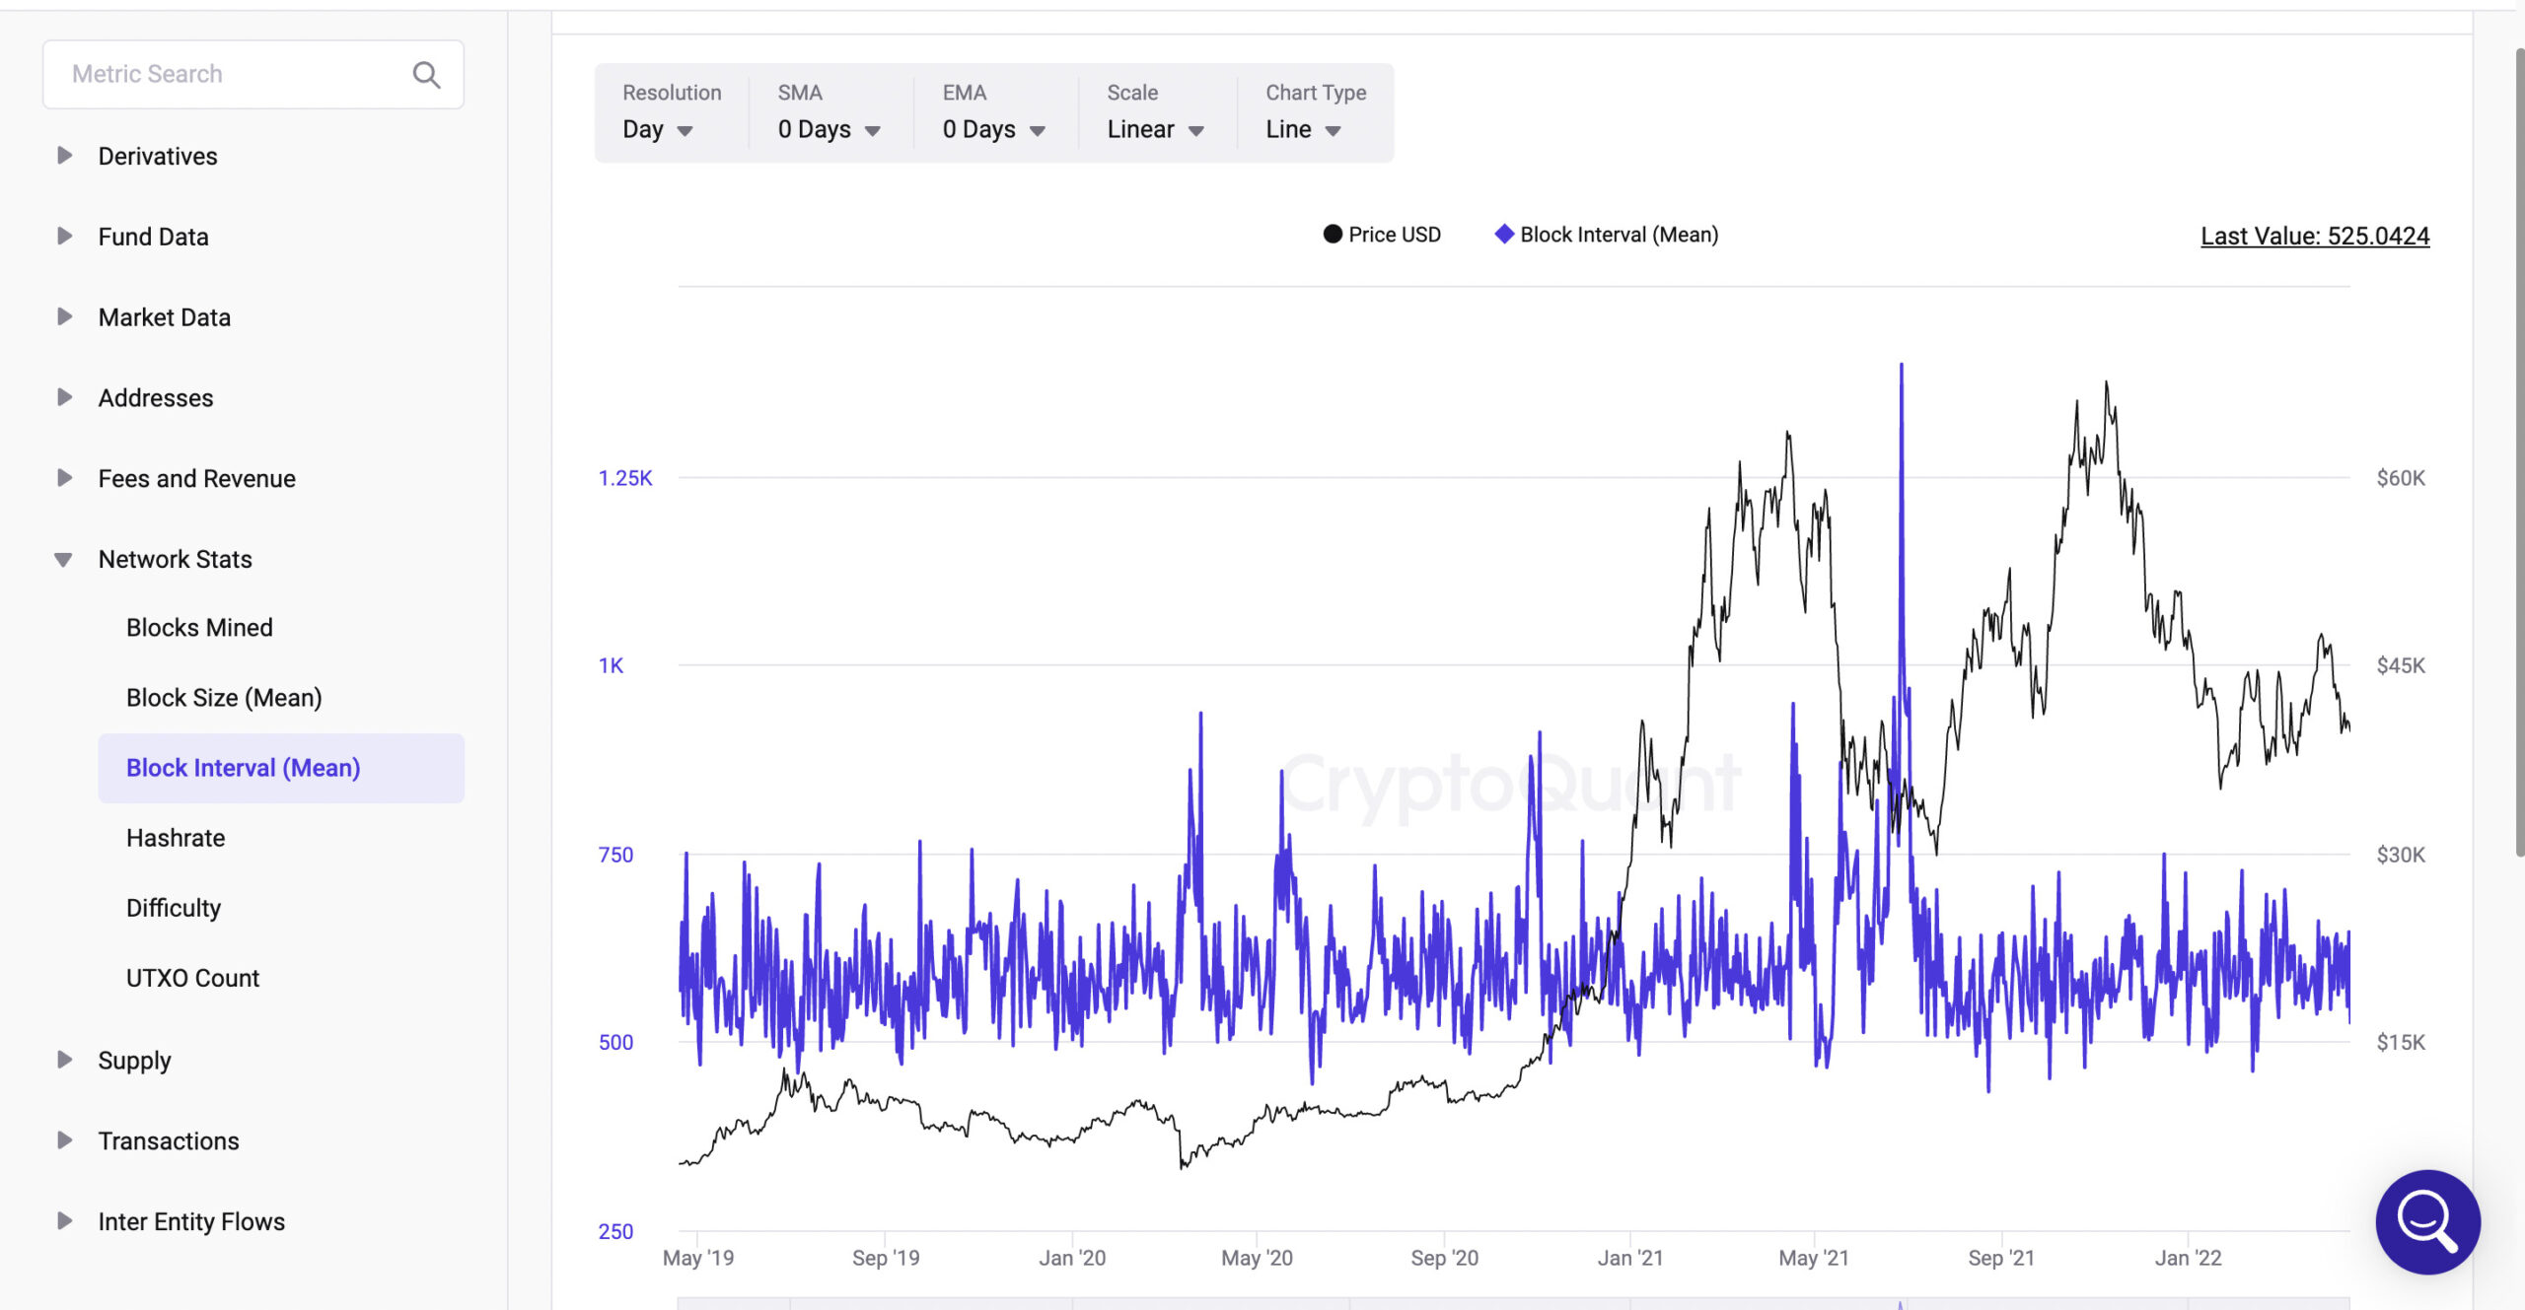The image size is (2525, 1310).
Task: Expand the Transactions category arrow
Action: [x=64, y=1140]
